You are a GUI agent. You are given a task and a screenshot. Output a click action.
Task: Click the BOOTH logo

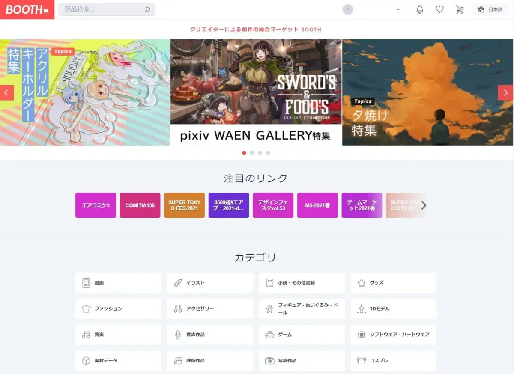[27, 9]
